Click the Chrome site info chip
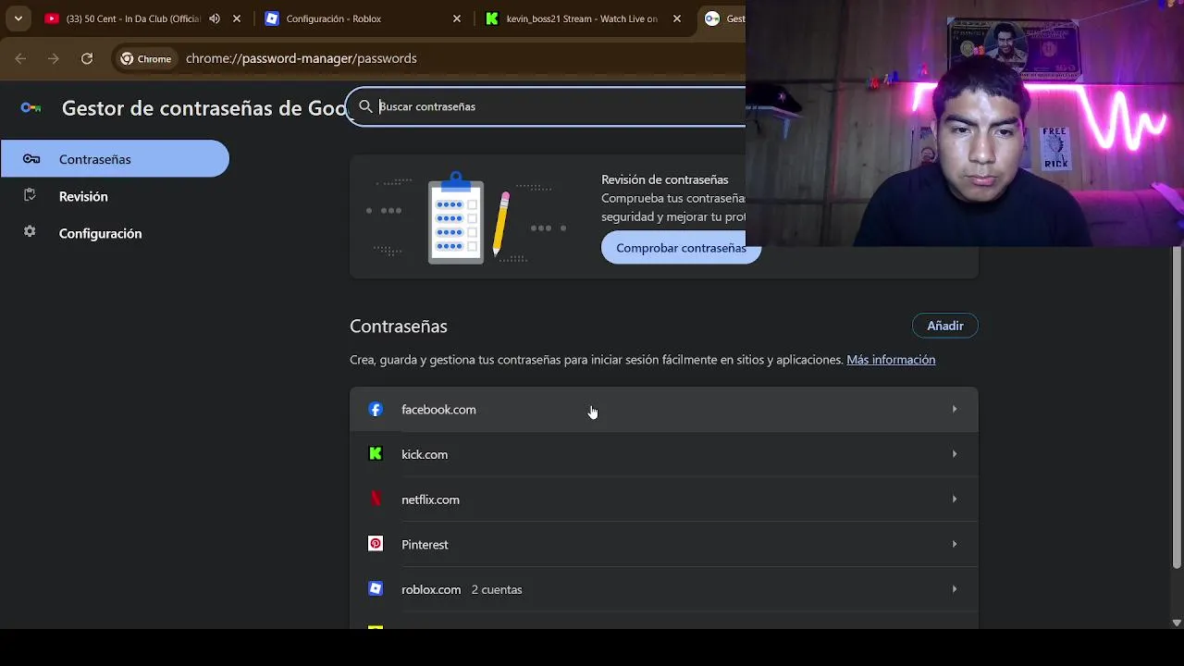Screen dimensions: 1184x666 [146, 58]
